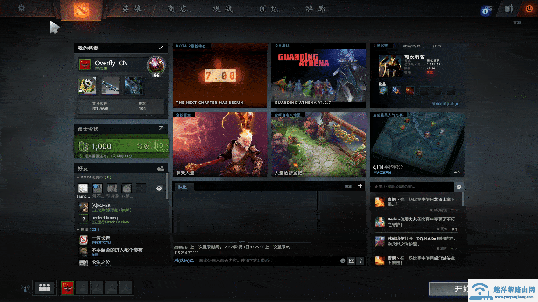538x302 pixels.
Task: Click the pop-out chat window icon
Action: tap(352, 261)
